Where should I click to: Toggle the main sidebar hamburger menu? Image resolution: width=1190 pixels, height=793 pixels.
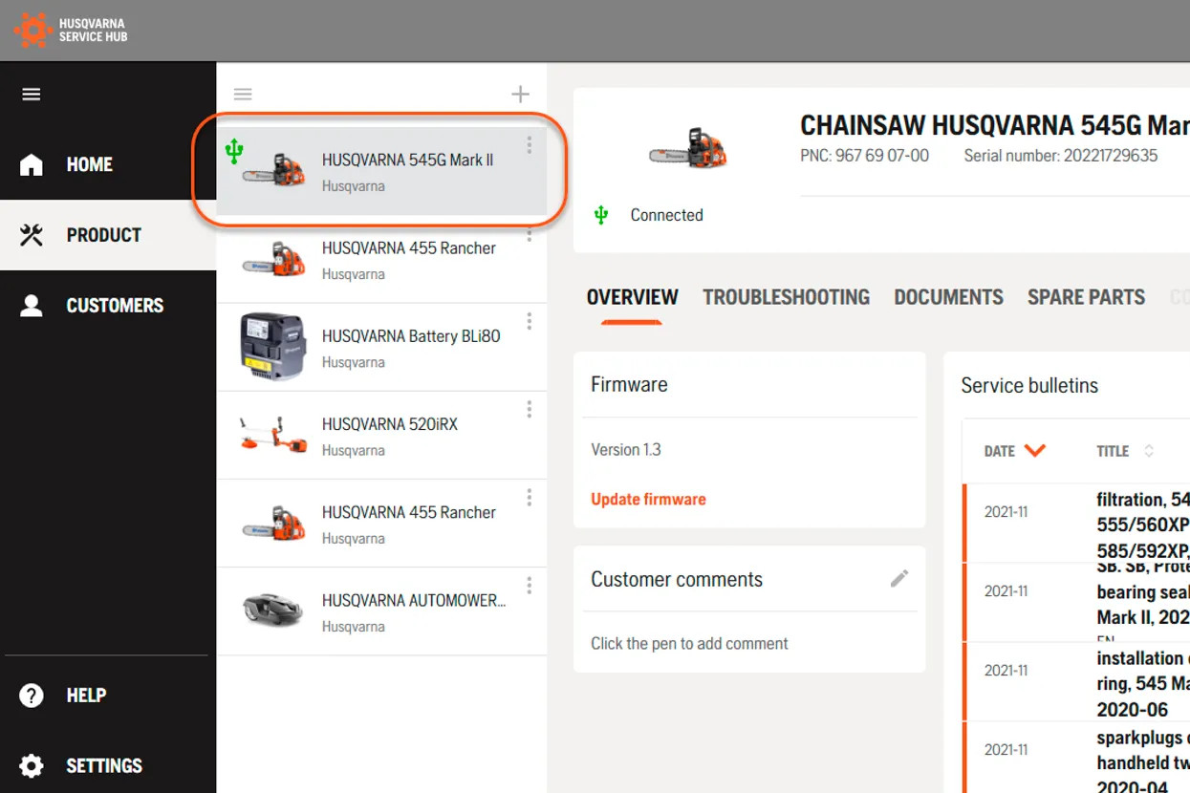(x=32, y=95)
